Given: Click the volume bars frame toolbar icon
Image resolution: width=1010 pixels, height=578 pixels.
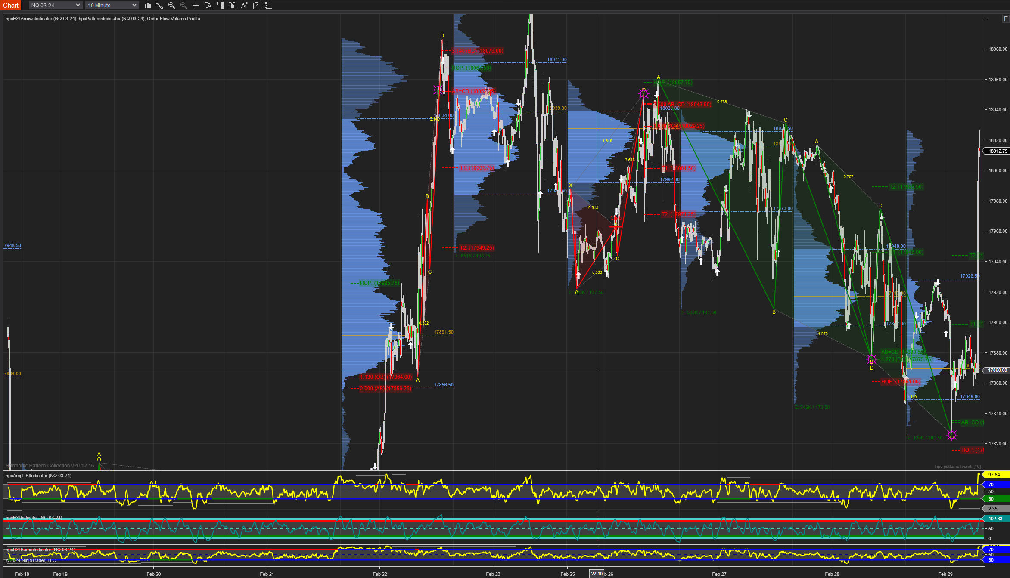Looking at the screenshot, I should tap(232, 6).
